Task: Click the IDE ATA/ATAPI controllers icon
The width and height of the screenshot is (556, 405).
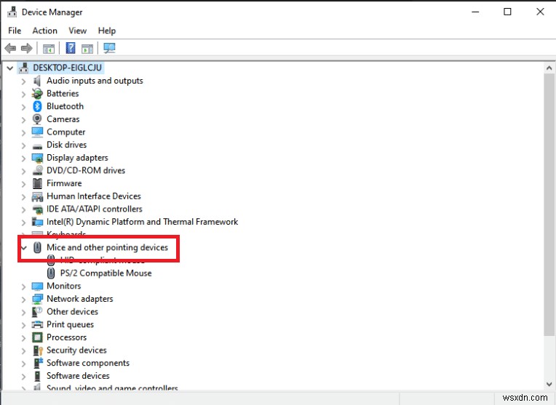Action: [37, 209]
